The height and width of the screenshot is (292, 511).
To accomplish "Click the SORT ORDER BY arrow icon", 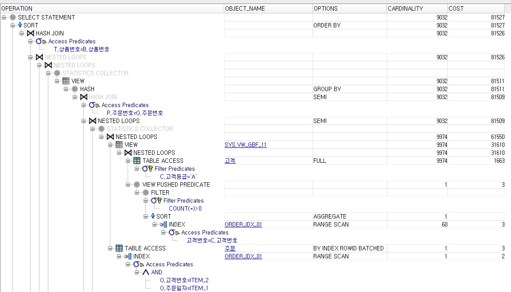I will click(x=20, y=25).
